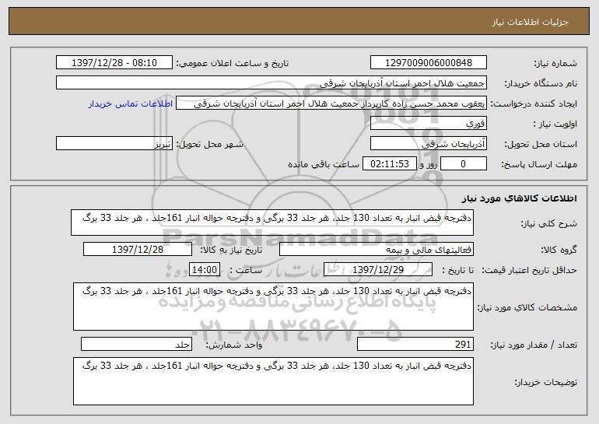Click the label گروه کالا
The image size is (599, 424).
point(559,250)
